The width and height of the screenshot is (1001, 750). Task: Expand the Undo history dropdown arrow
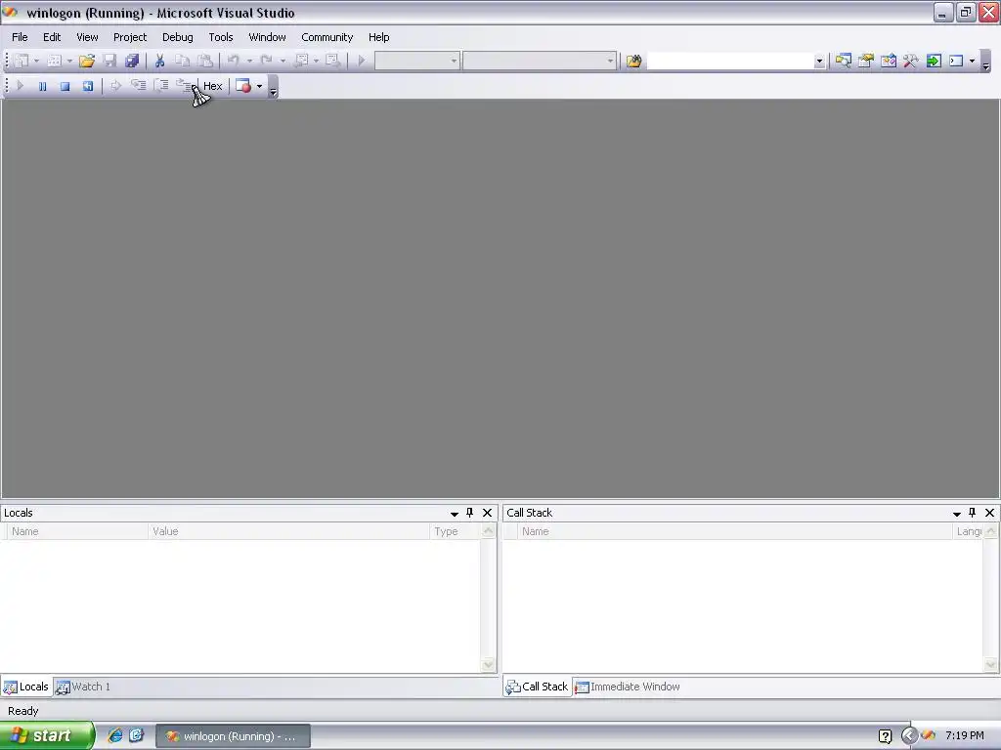click(249, 61)
